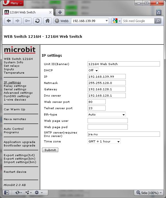Click Restart device link
Viewport: 166px width, 198px height.
pos(15,172)
